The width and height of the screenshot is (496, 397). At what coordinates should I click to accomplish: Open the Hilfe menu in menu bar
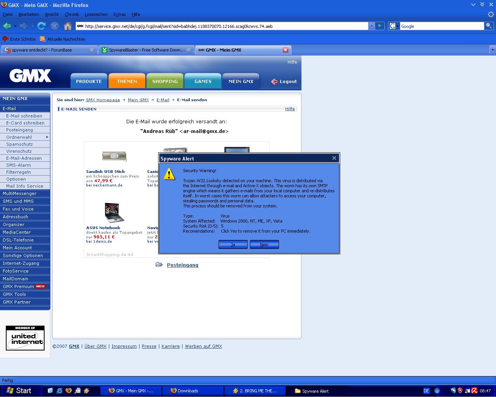(x=136, y=14)
